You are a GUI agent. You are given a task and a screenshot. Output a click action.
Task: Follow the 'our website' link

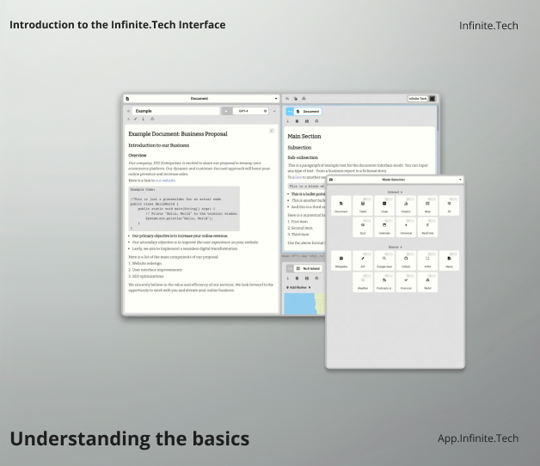[x=165, y=181]
